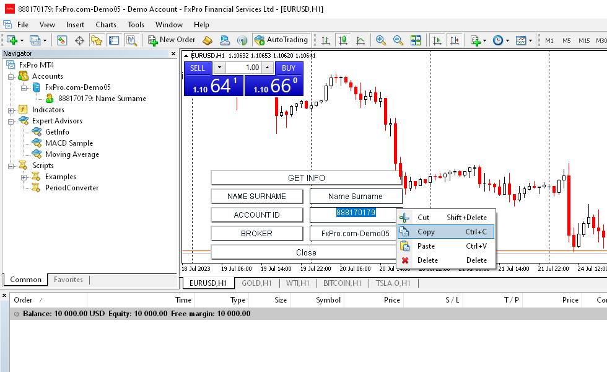Viewport: 607px width, 372px height.
Task: Tile windows using the grid icon
Action: (416, 40)
